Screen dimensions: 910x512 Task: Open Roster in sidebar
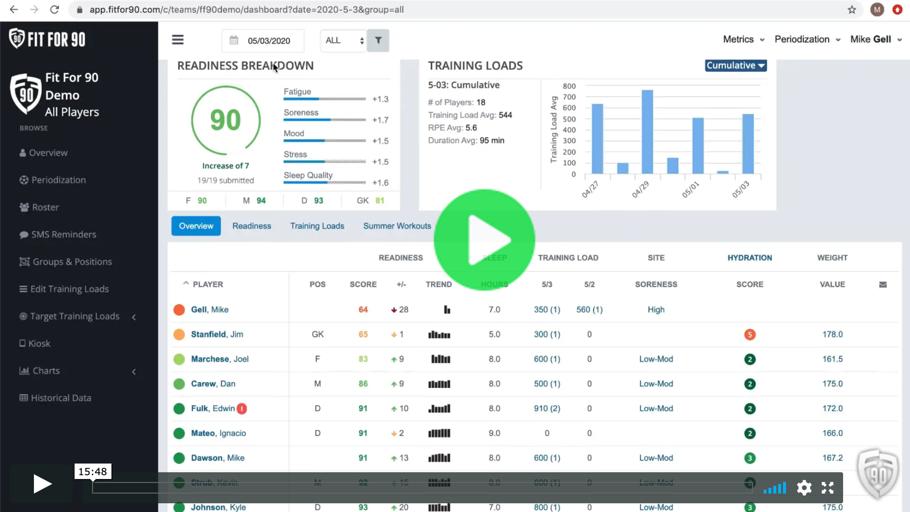[39, 207]
